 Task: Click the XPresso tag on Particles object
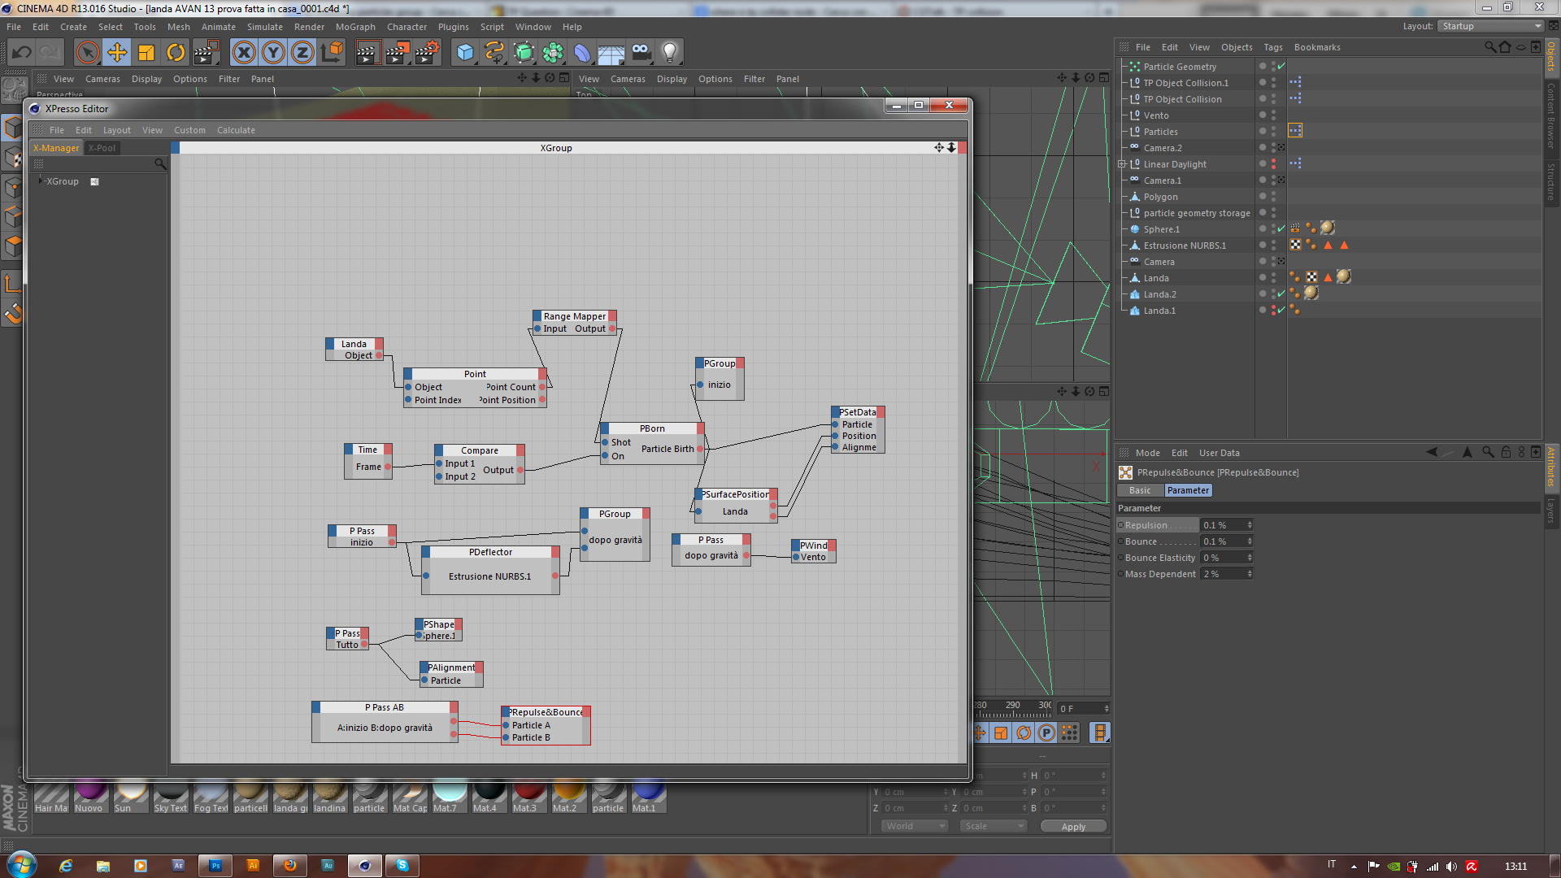click(1295, 131)
